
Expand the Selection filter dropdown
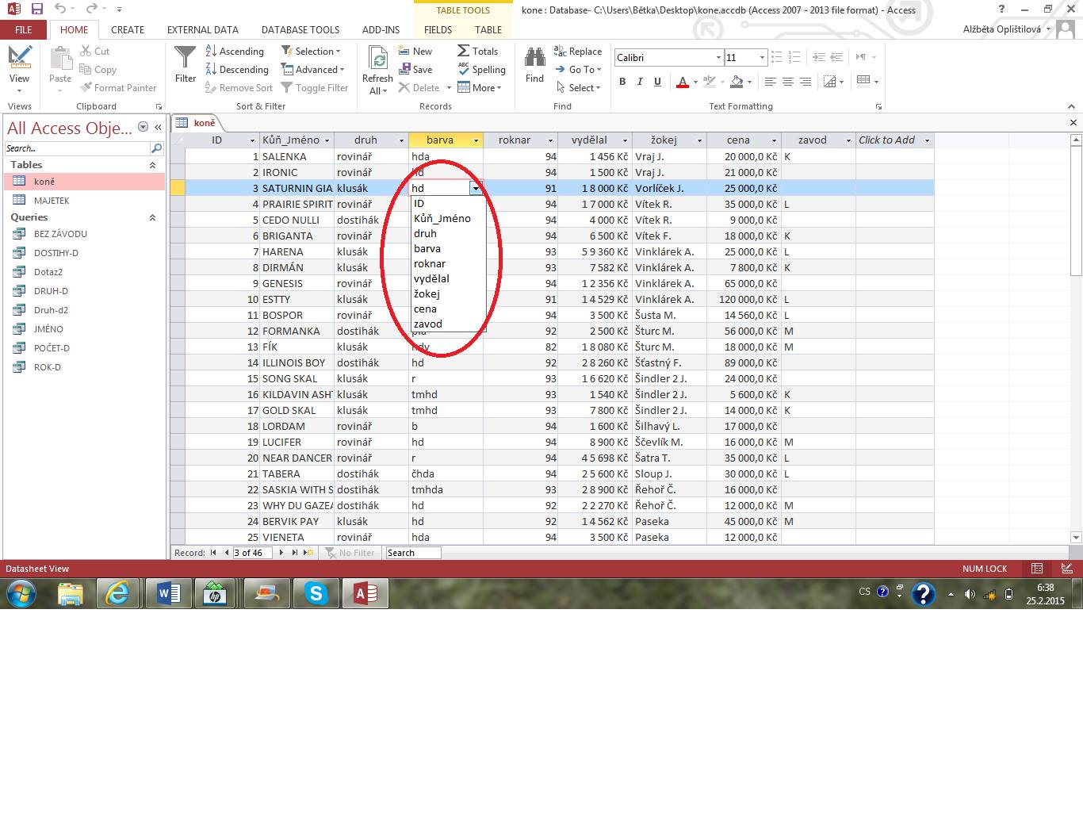pos(311,51)
